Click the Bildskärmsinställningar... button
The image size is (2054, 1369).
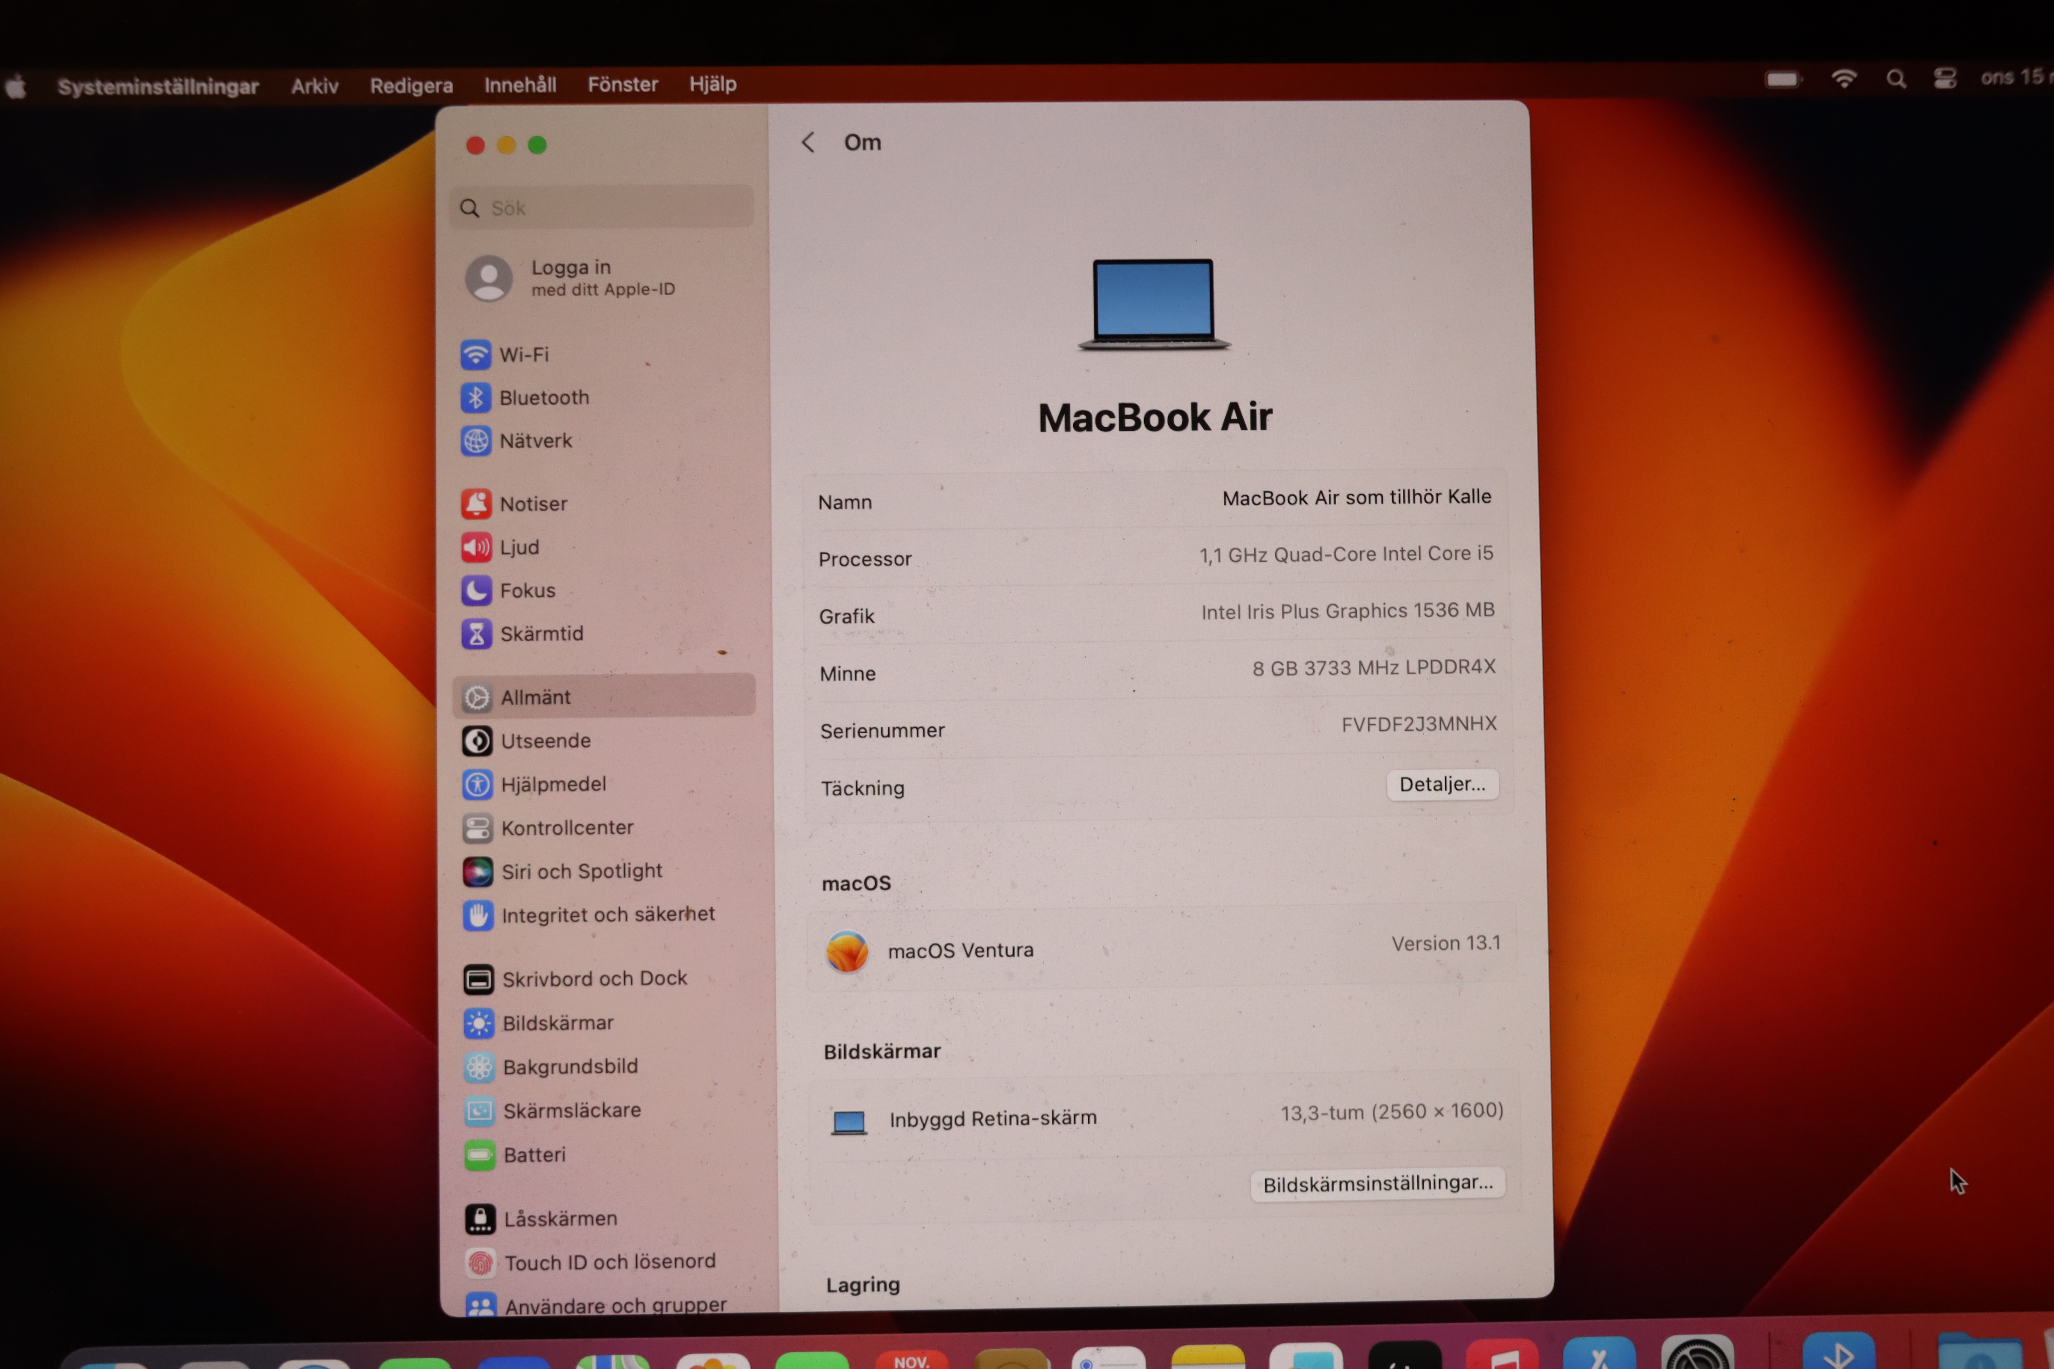pos(1377,1184)
